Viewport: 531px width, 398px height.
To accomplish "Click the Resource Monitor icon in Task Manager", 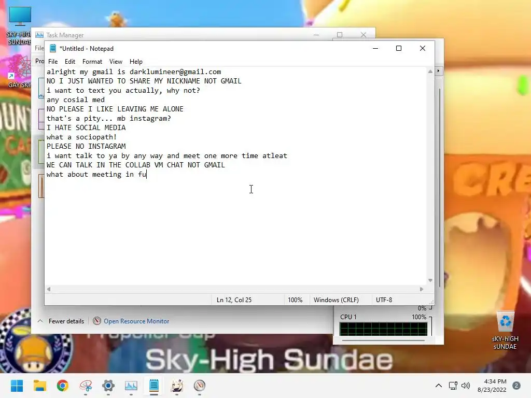I will (97, 321).
